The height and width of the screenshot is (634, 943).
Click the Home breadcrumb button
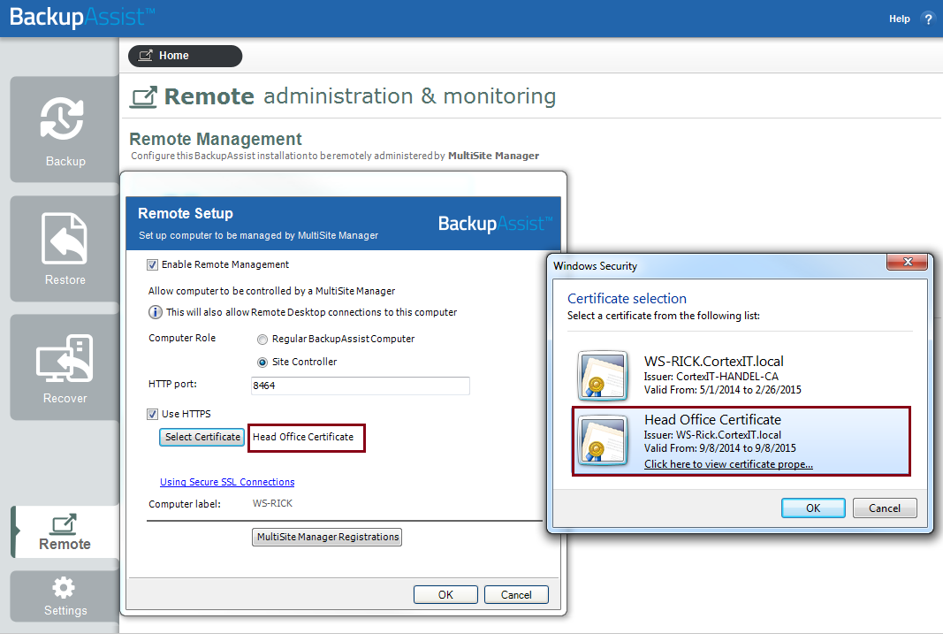tap(186, 56)
